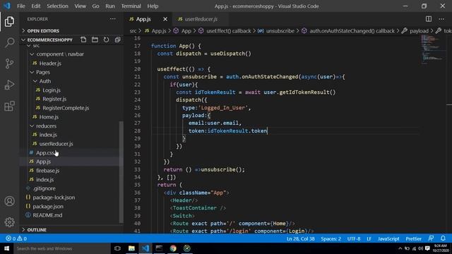
Task: Open the Run and Debug view
Action: coord(9,85)
